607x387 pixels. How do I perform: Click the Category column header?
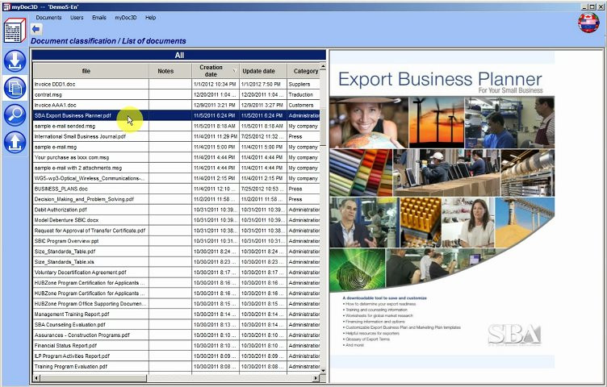(303, 71)
